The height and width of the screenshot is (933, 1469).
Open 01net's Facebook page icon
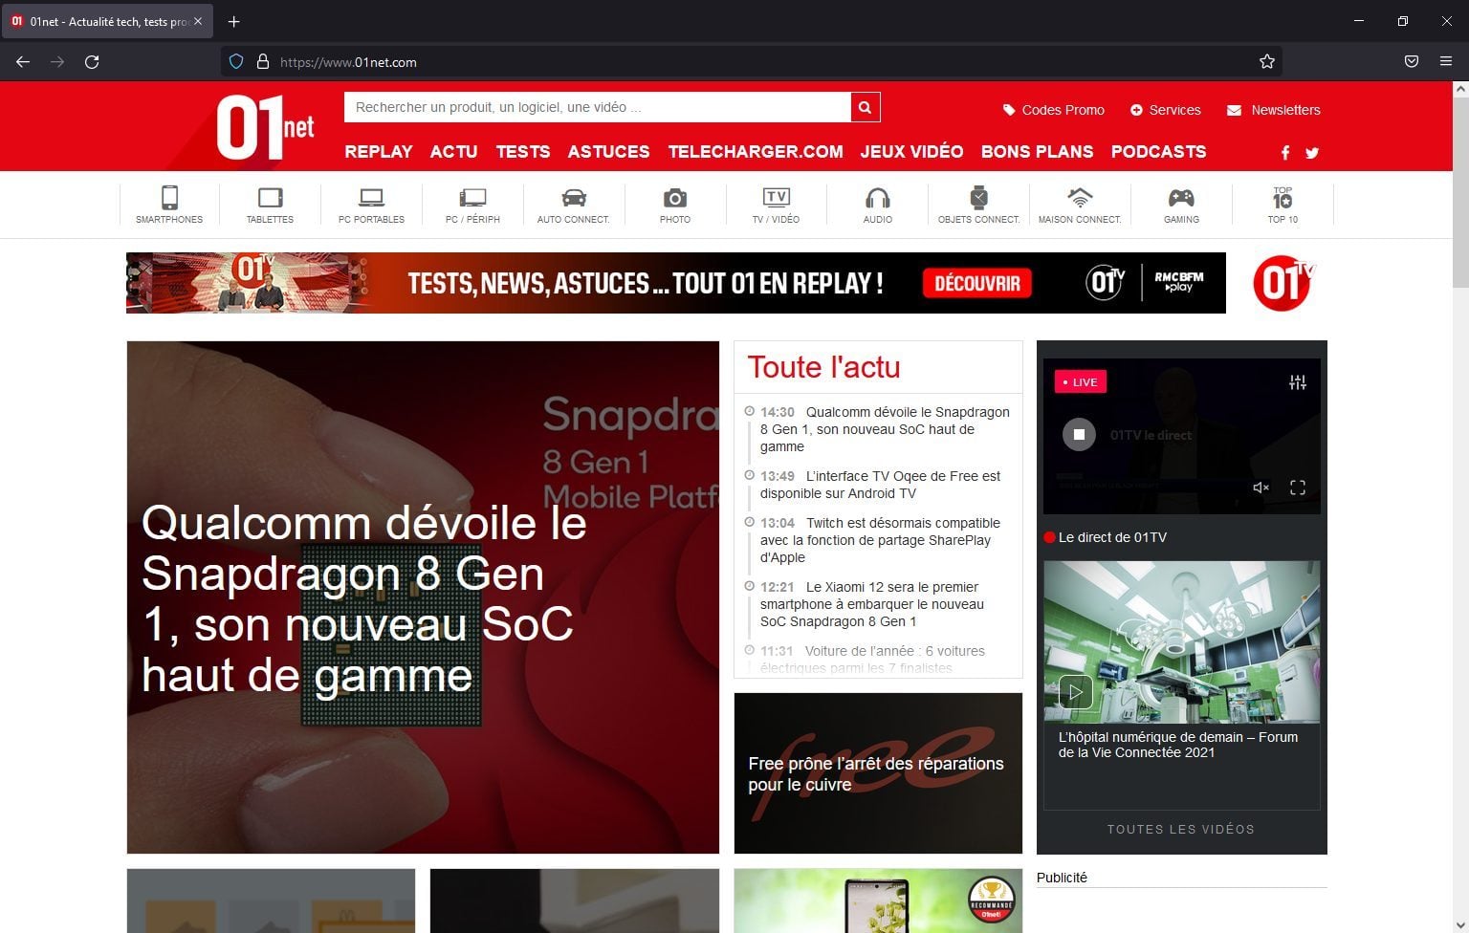coord(1285,153)
